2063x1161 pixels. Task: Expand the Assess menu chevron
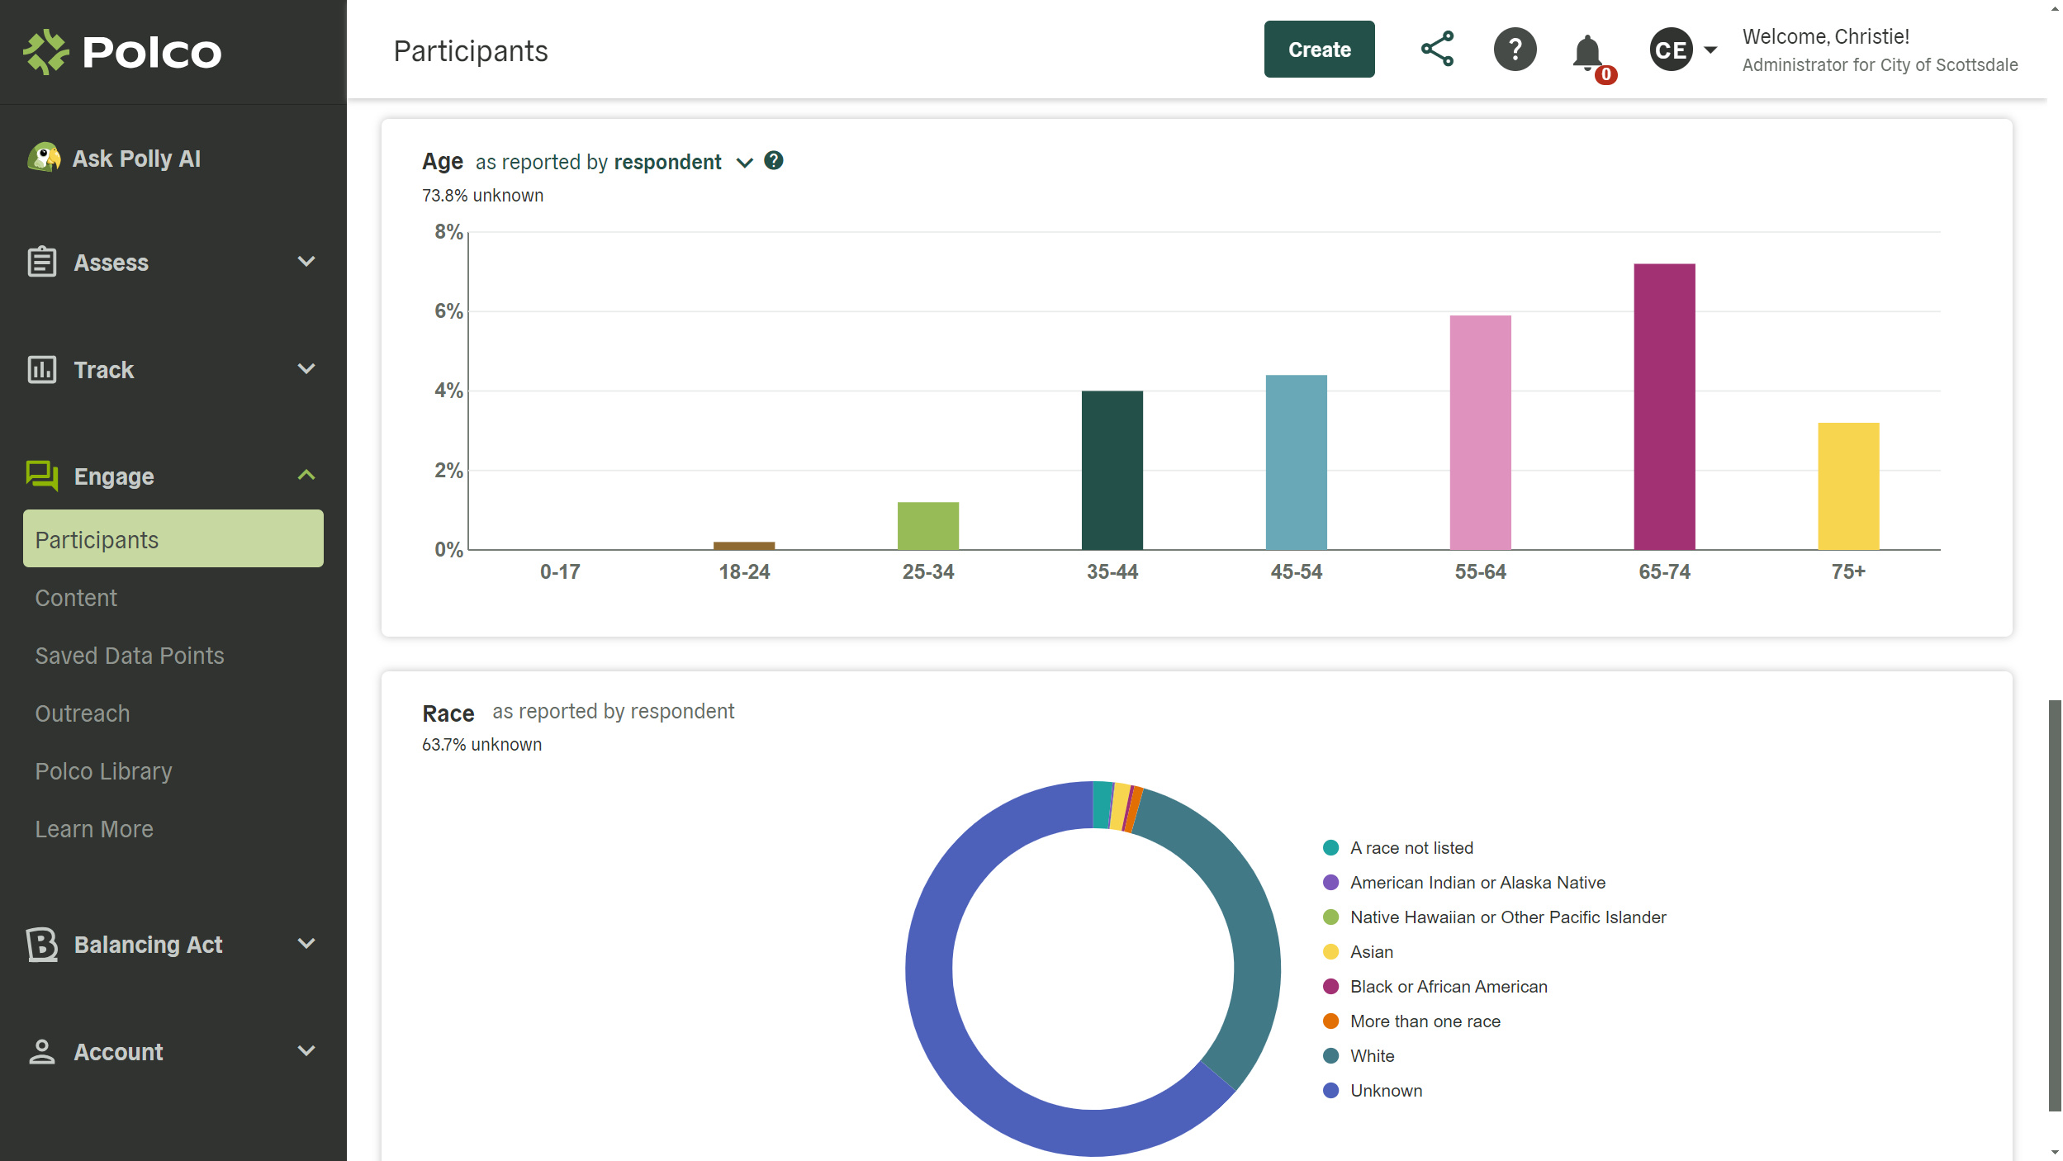(x=306, y=262)
